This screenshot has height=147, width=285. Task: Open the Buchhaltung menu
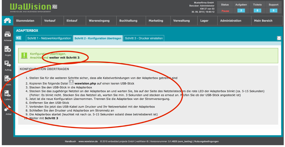click(128, 21)
